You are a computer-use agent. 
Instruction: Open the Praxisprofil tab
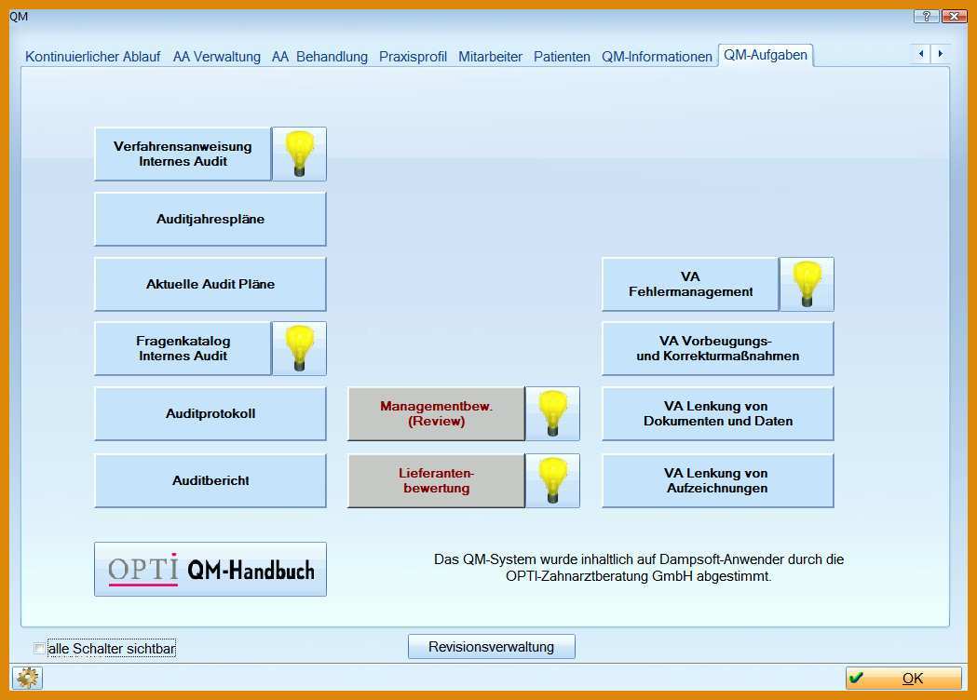pos(413,57)
